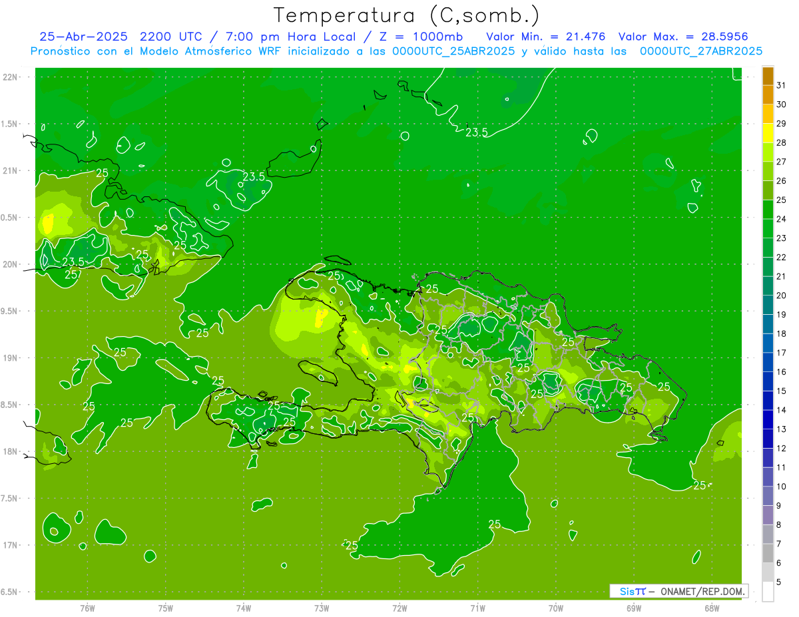Click the '72W' longitude axis label
Screen dimensions: 799x617
[400, 608]
